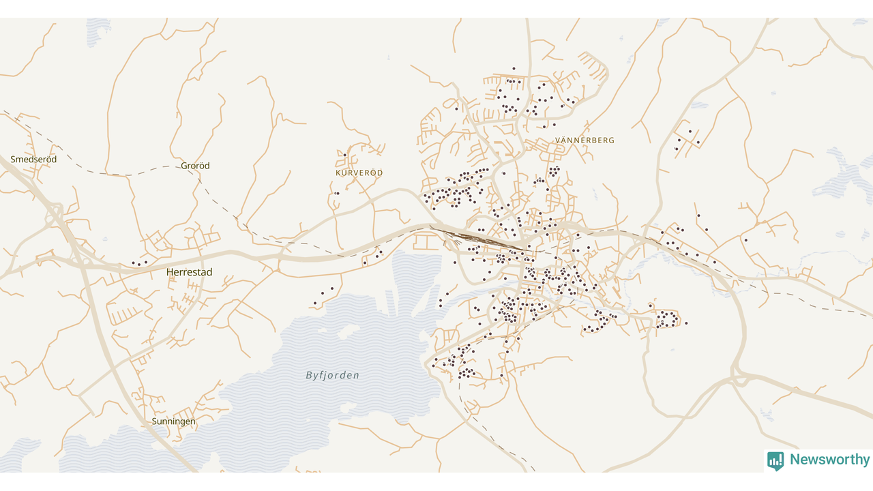873x491 pixels.
Task: Click the Newsworthy brand text
Action: click(830, 460)
